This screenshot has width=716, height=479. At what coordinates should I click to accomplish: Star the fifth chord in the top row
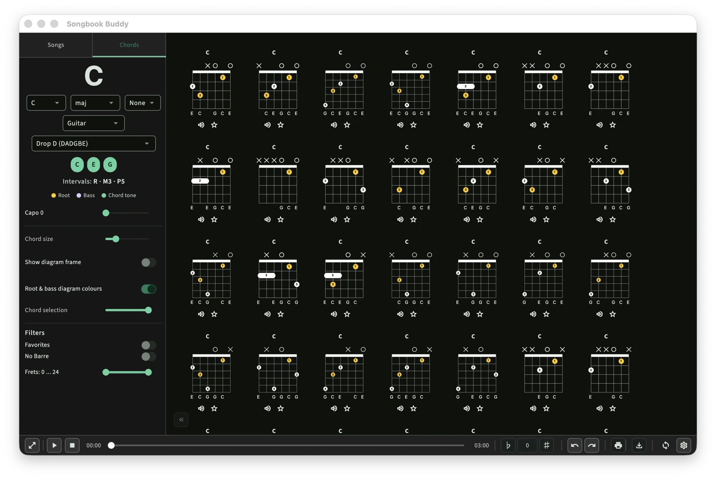(480, 125)
